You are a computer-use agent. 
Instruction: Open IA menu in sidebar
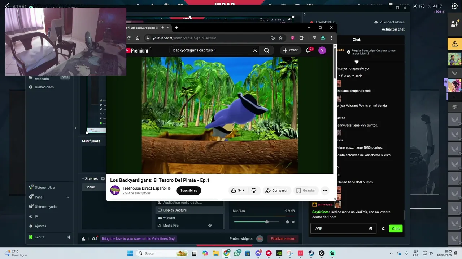coord(34,217)
